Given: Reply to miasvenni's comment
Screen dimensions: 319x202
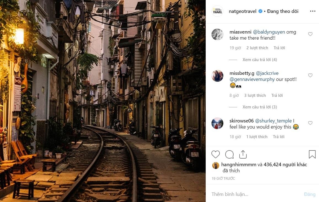Looking at the screenshot, I should 279,48.
